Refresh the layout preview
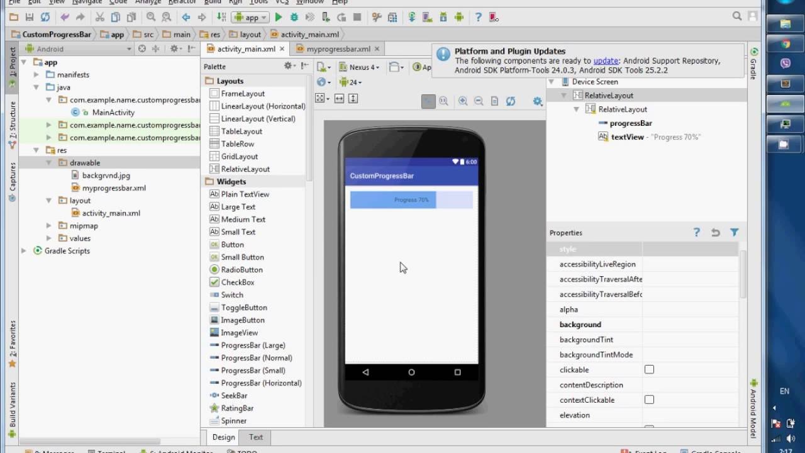Screen dimensions: 805x453 tap(510, 101)
